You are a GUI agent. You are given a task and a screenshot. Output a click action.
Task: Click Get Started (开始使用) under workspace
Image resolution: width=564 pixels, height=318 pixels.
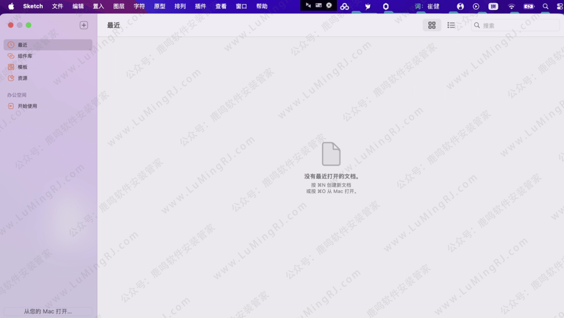pyautogui.click(x=27, y=106)
